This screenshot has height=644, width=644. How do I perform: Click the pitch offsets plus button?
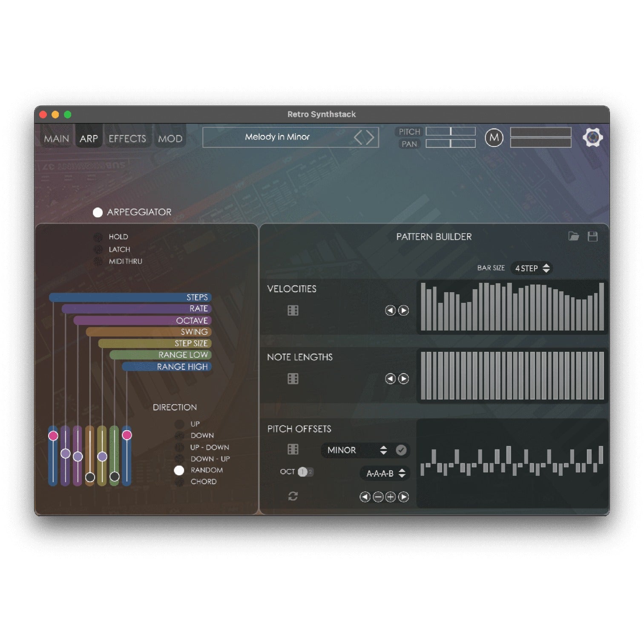pyautogui.click(x=391, y=497)
